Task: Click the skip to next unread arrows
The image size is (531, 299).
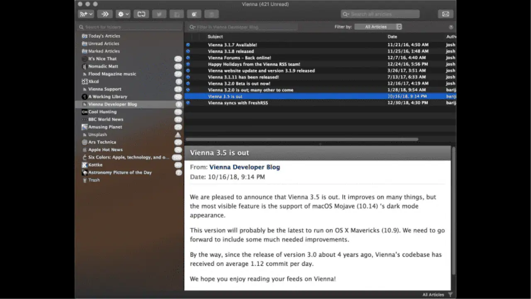Action: (x=105, y=14)
